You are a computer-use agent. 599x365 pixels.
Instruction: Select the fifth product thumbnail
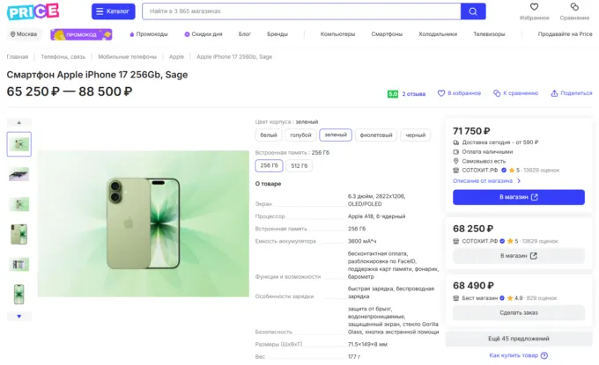coord(19,265)
